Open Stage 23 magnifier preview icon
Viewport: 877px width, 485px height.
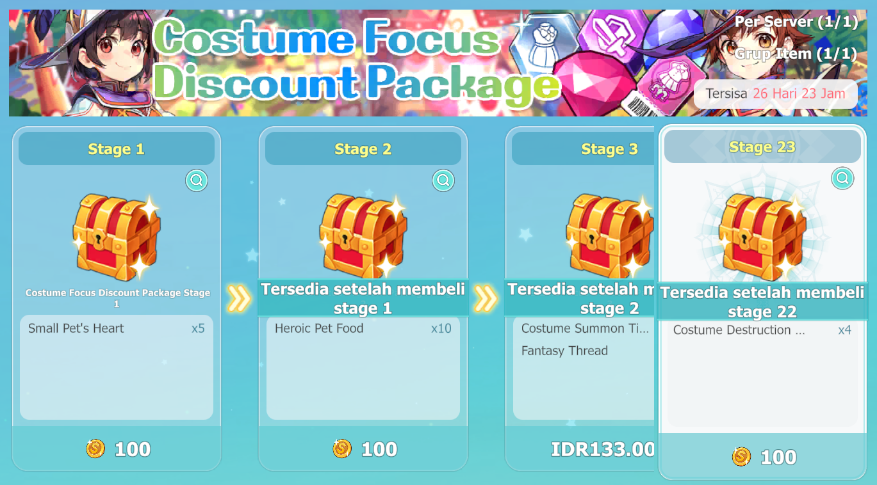[x=843, y=178]
